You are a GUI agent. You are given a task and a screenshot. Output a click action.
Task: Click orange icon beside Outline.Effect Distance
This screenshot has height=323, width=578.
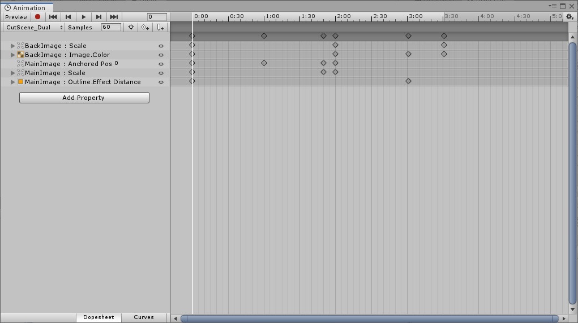pyautogui.click(x=20, y=82)
